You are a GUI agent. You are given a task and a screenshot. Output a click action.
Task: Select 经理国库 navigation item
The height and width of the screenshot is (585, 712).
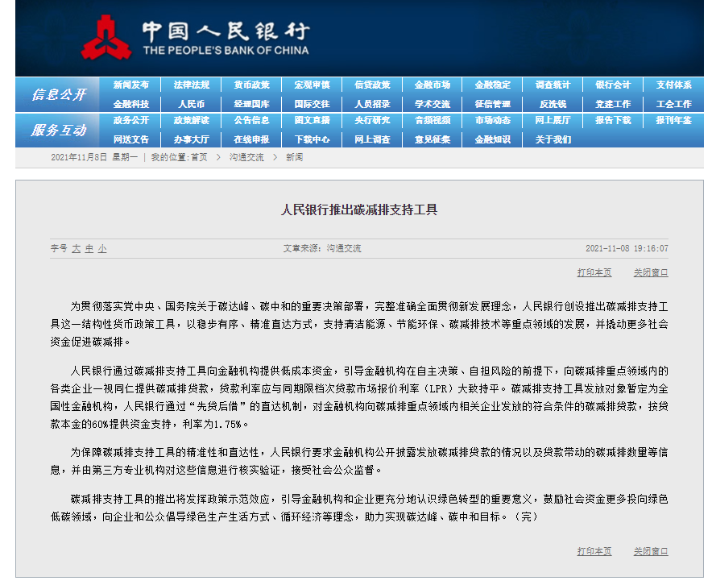pyautogui.click(x=252, y=104)
